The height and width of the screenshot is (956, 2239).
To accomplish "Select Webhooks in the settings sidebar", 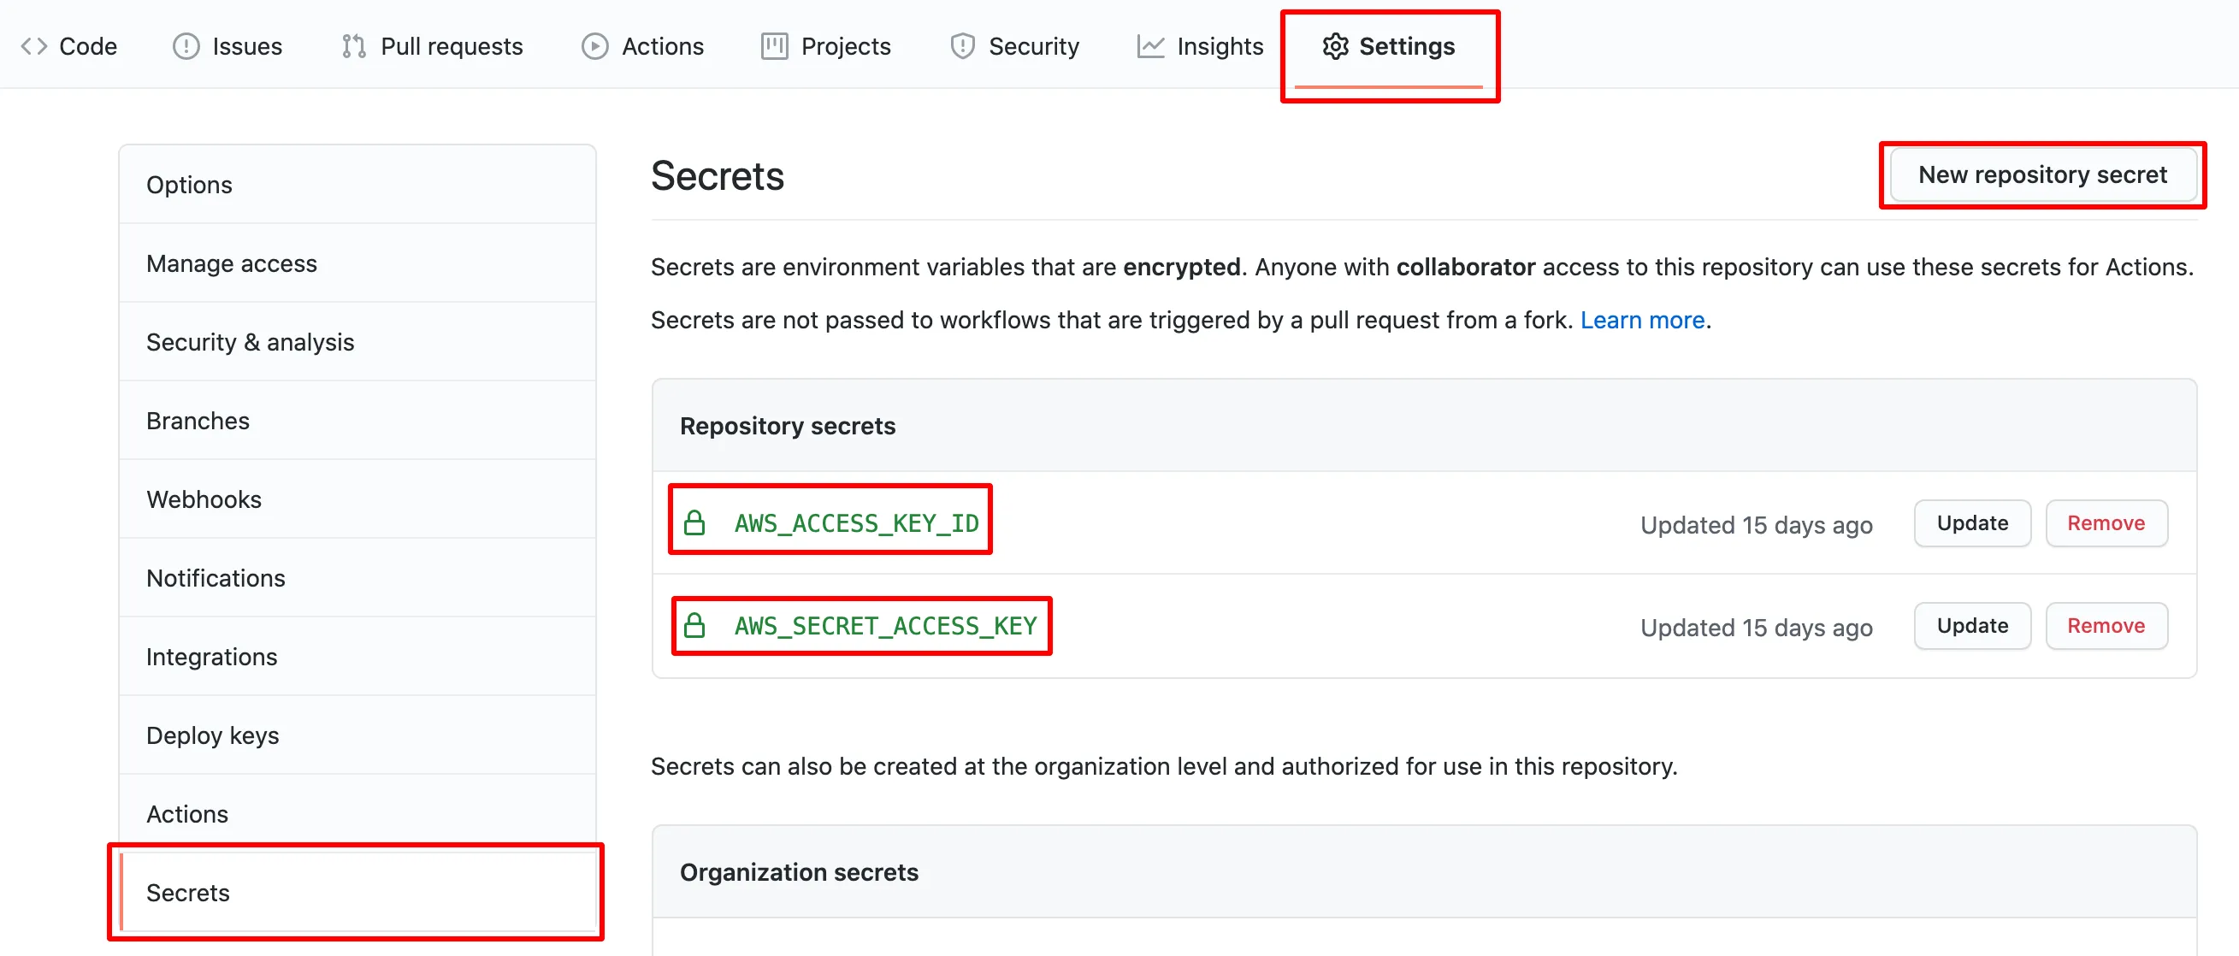I will (204, 499).
